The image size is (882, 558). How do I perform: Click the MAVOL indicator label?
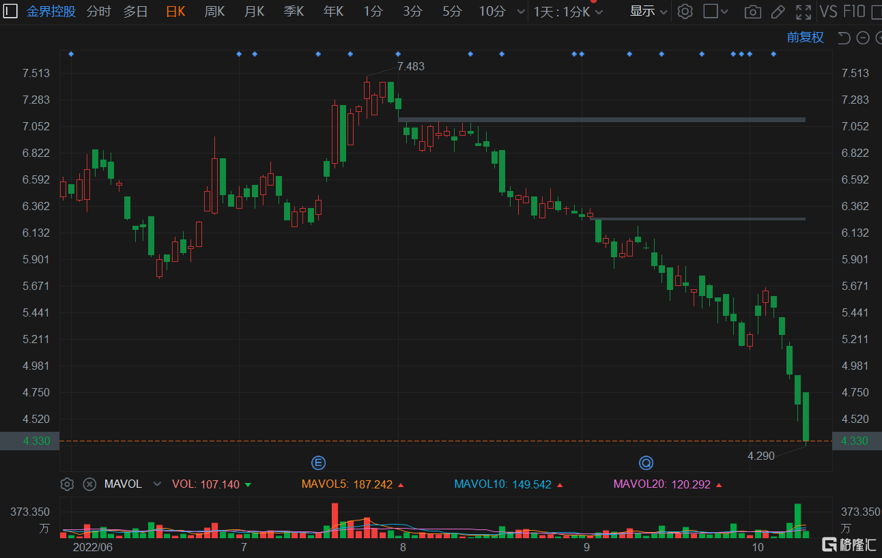pos(123,484)
